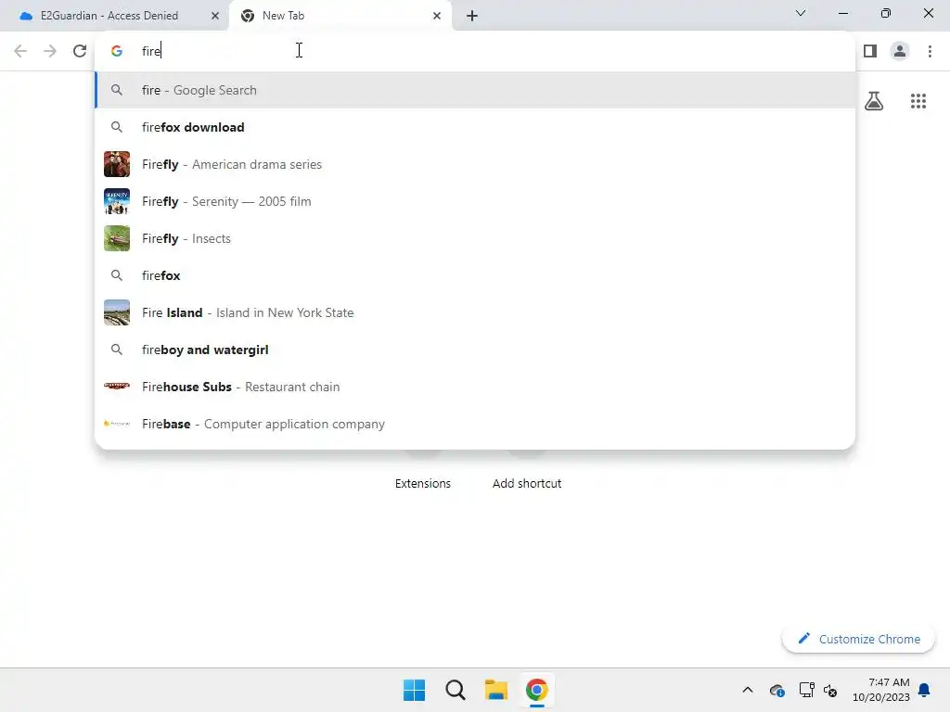Open the network status tray icon
950x712 pixels.
point(806,690)
